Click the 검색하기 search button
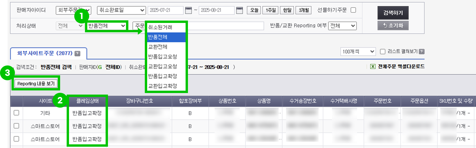Screen dimensions: 476x148 393,13
